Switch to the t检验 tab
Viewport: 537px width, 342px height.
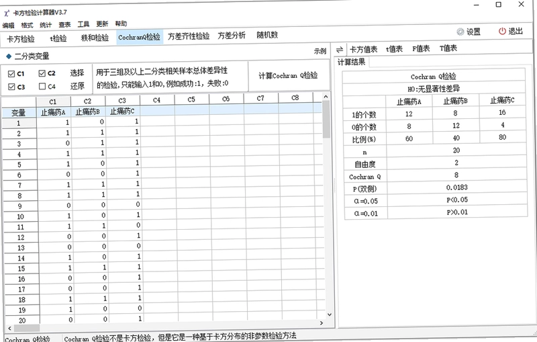pyautogui.click(x=58, y=38)
